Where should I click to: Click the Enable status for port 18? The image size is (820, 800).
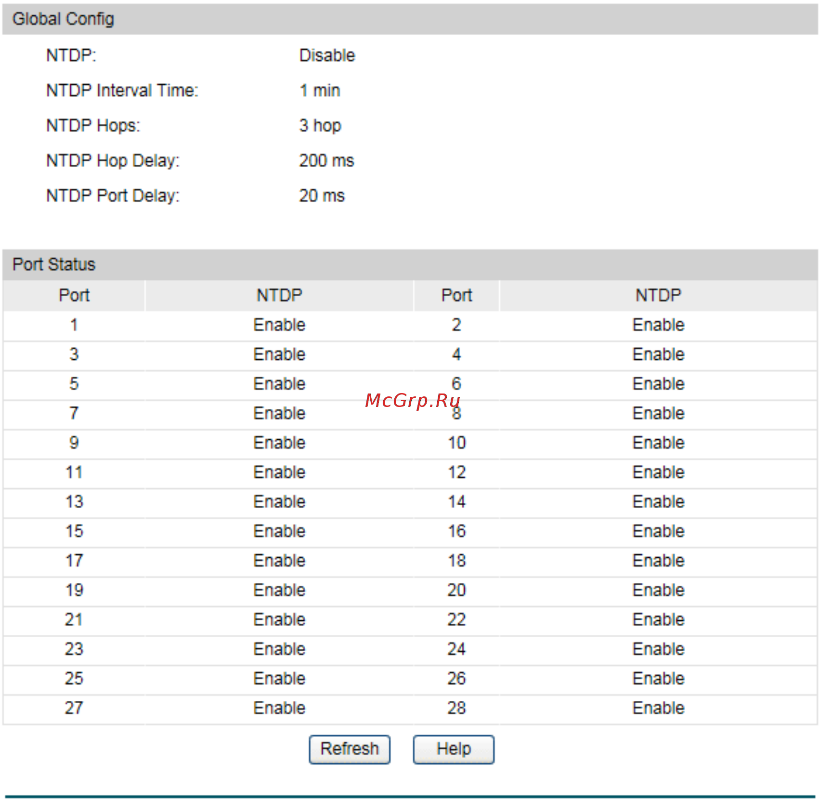658,561
